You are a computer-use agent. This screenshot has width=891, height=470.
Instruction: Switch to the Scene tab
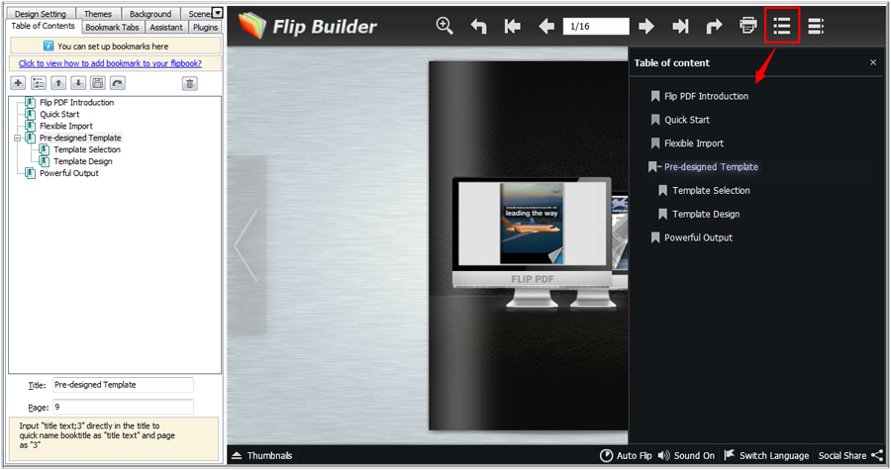coord(198,14)
